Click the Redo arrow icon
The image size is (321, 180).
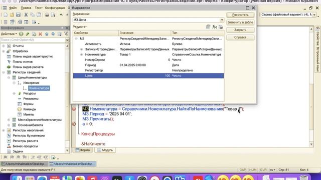point(67,14)
